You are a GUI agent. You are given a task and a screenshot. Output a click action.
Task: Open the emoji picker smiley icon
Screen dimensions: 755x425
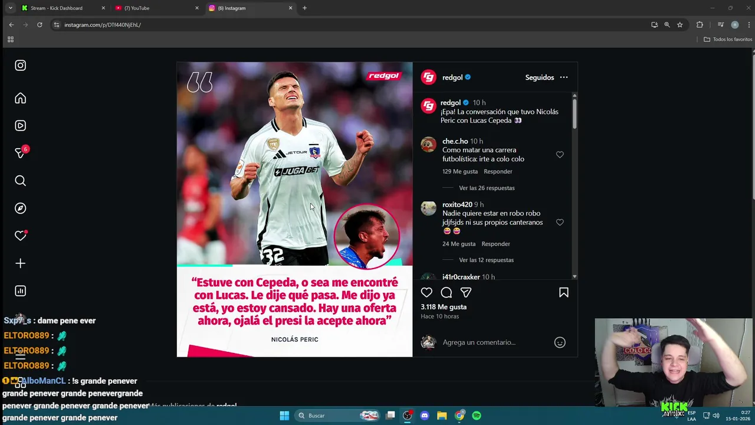point(560,342)
